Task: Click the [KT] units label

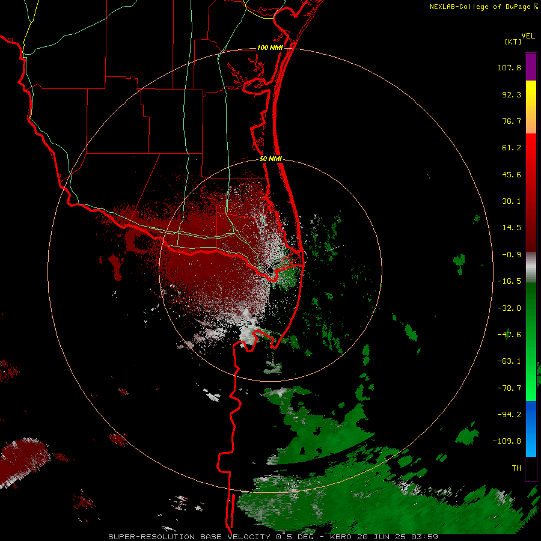Action: 513,41
